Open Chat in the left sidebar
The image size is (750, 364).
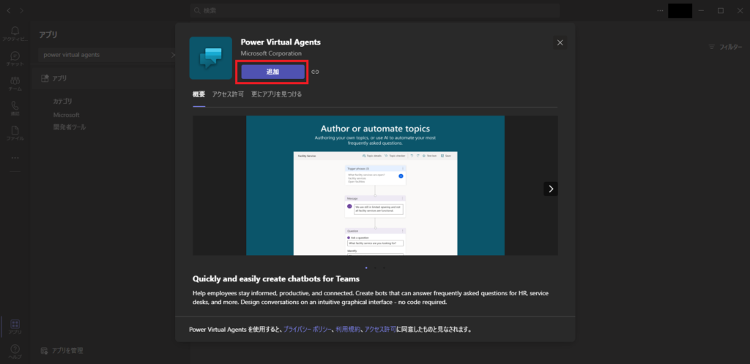point(15,58)
